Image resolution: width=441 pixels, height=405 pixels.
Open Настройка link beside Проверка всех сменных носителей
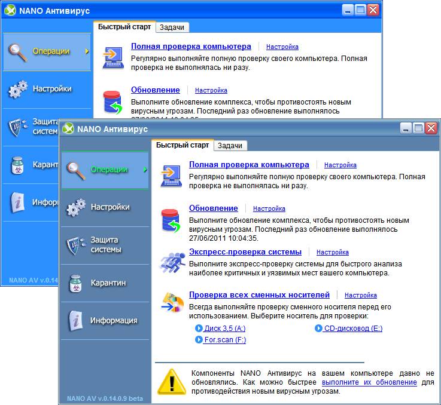pyautogui.click(x=361, y=295)
